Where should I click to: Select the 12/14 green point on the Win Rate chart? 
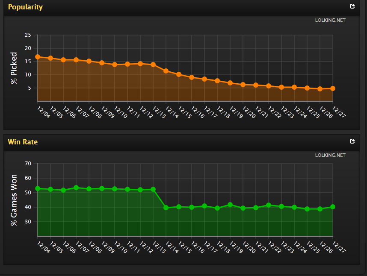[x=166, y=208]
